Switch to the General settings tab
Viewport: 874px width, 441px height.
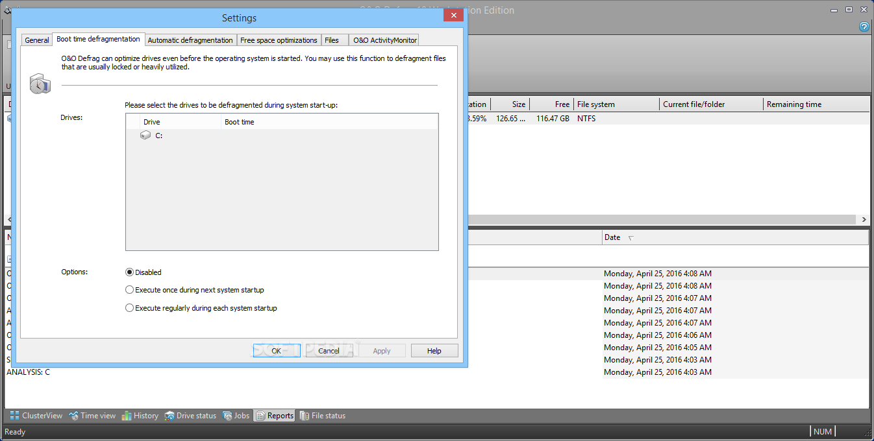(x=37, y=40)
